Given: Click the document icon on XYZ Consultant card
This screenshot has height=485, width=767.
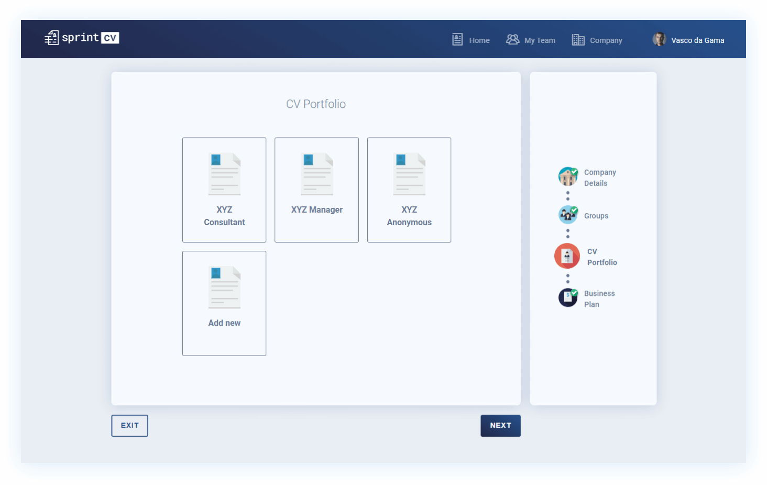Looking at the screenshot, I should pos(224,173).
